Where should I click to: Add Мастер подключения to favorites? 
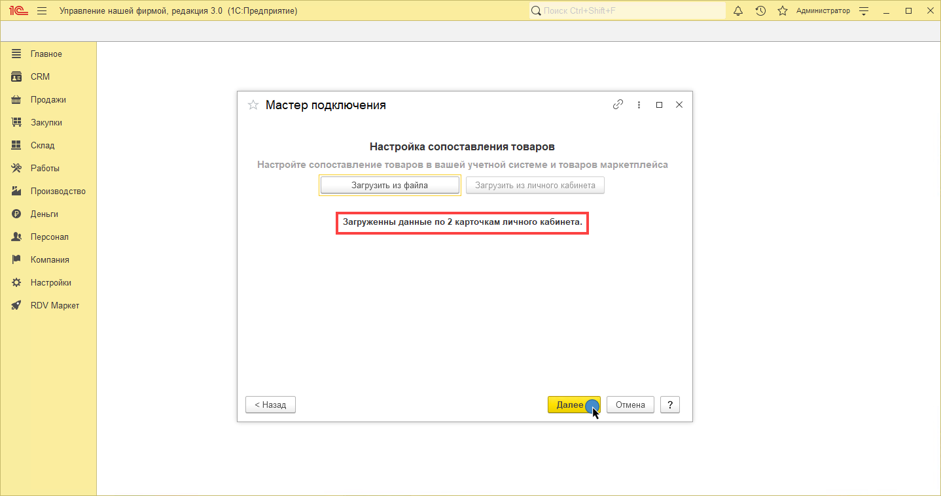(253, 105)
